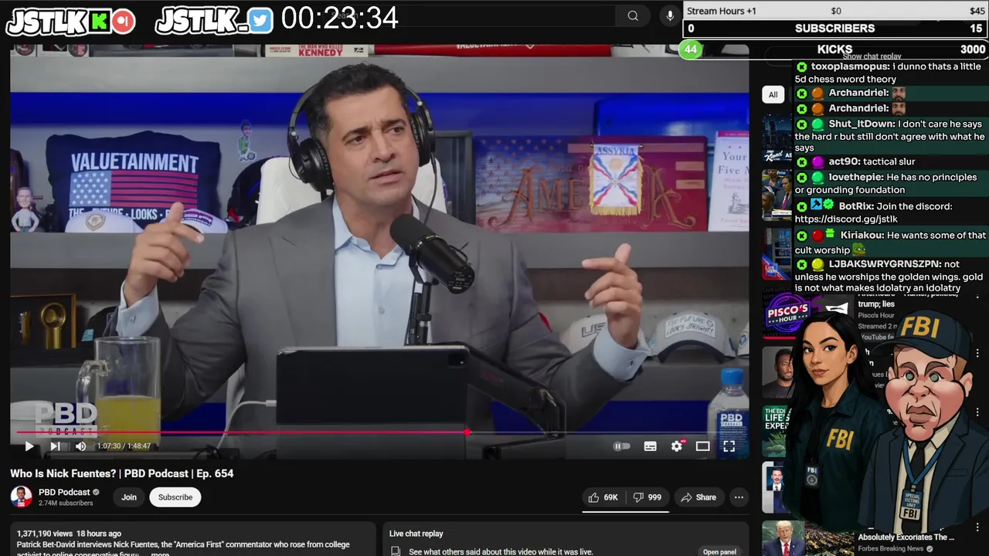The image size is (989, 556).
Task: Open the video settings gear
Action: 677,446
